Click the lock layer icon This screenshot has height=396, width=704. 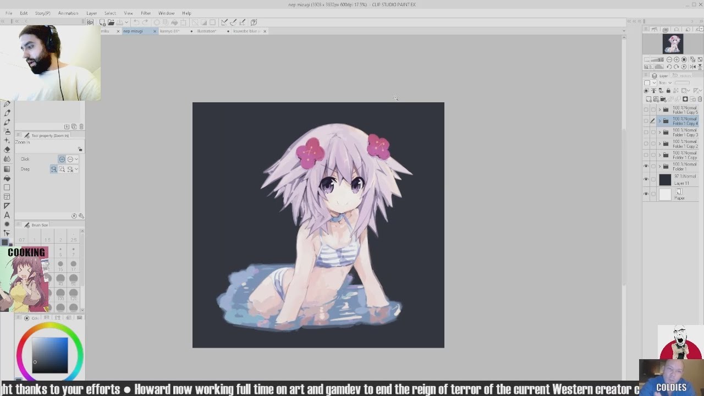pyautogui.click(x=668, y=91)
